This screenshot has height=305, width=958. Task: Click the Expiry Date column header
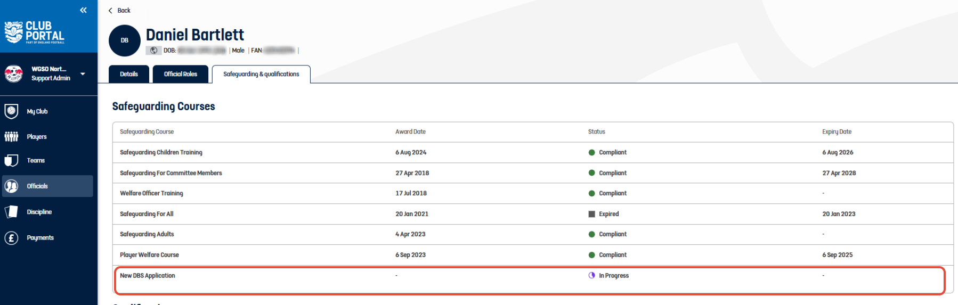coord(837,132)
